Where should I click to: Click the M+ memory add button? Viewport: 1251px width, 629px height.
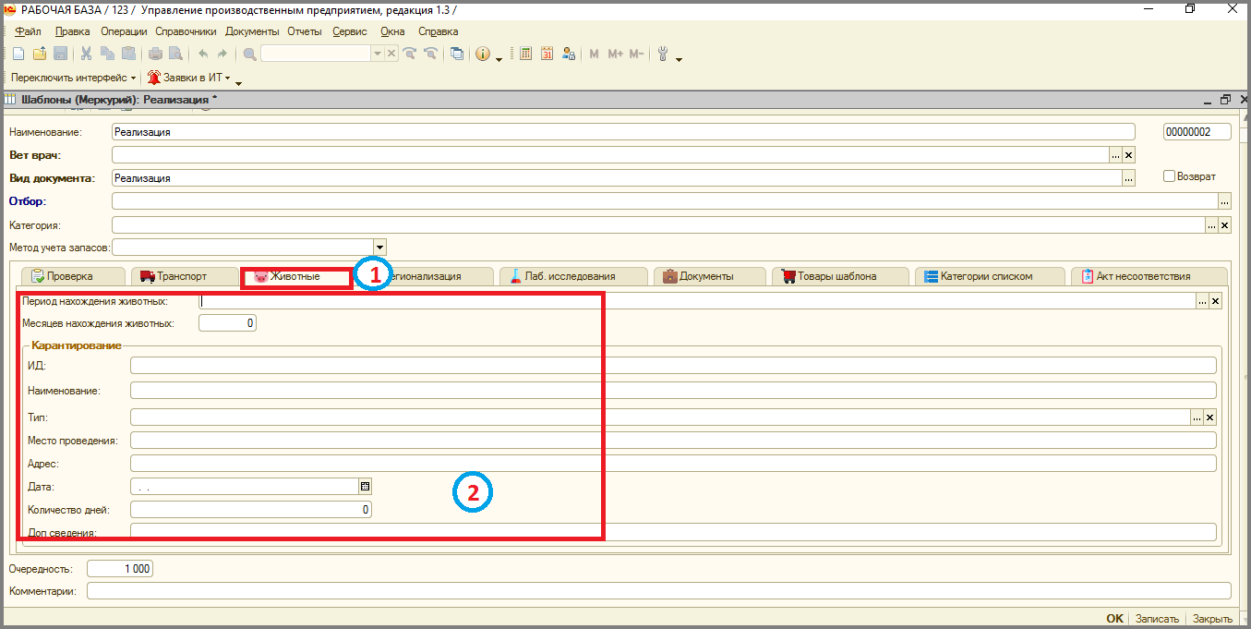615,54
